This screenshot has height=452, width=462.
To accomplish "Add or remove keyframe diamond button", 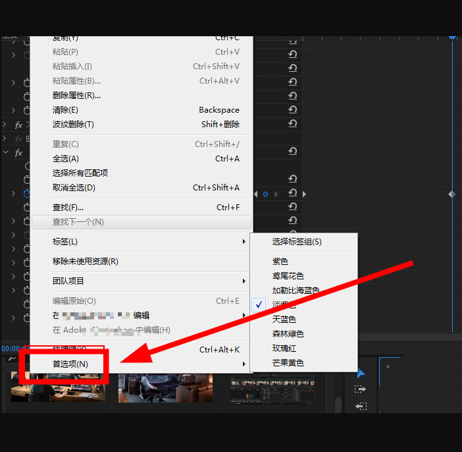I will 265,194.
